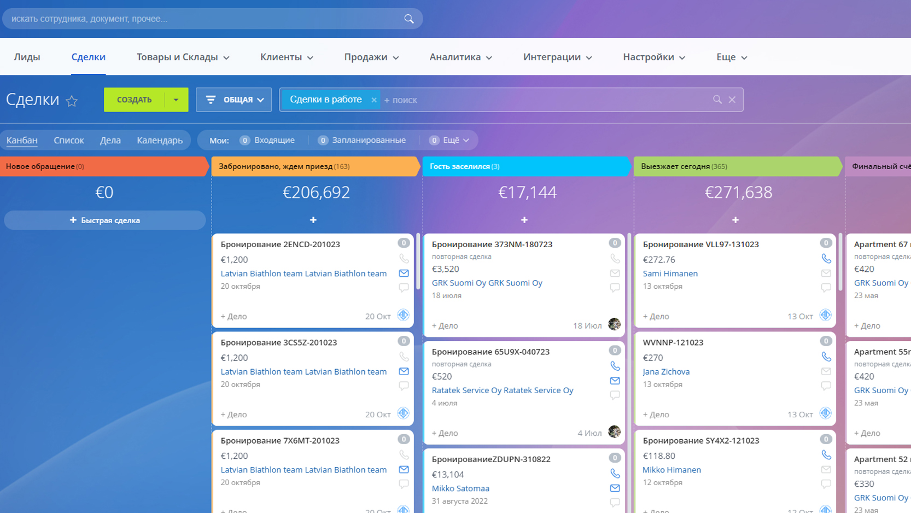
Task: Switch to Календарь view
Action: click(x=160, y=141)
